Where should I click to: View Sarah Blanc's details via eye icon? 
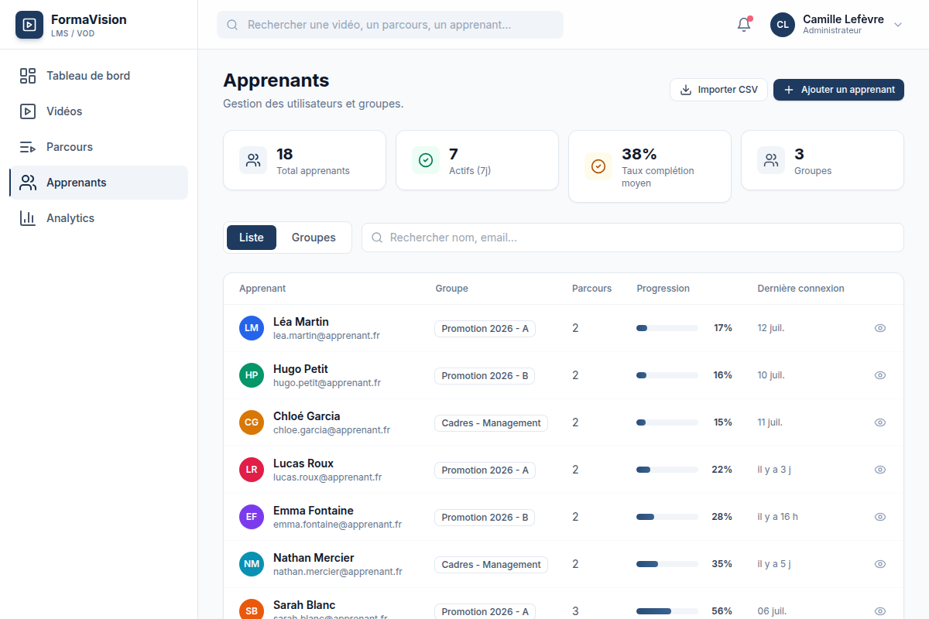[880, 611]
